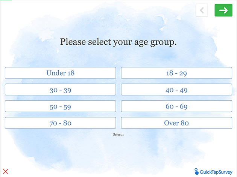Viewport: 237px width, 177px height.
Task: Select the 40 - 49 answer
Action: (176, 89)
